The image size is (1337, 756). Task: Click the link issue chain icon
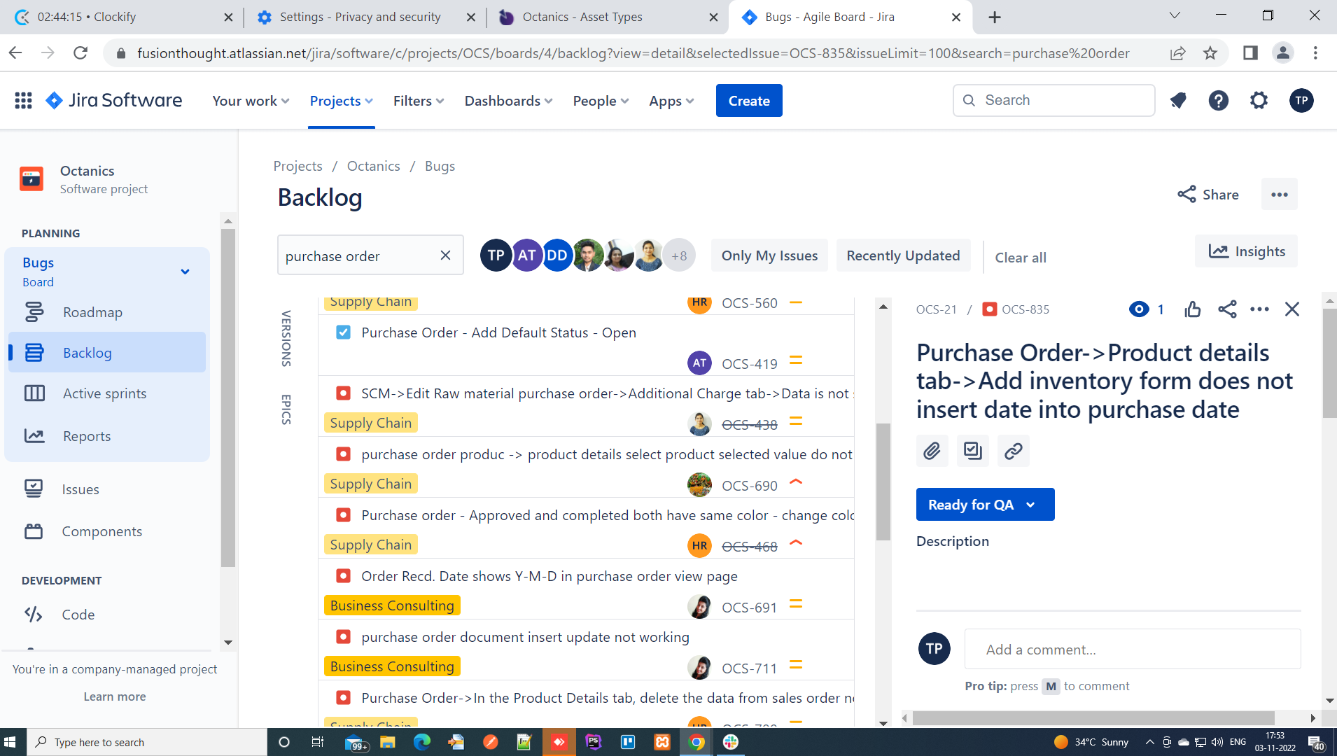tap(1013, 451)
